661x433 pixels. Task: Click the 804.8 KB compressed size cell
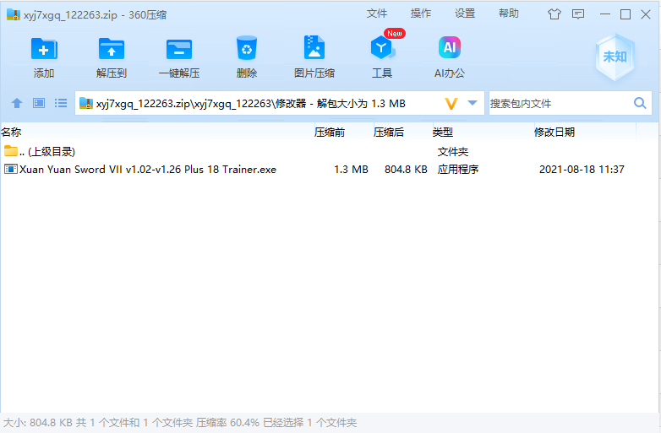point(406,170)
